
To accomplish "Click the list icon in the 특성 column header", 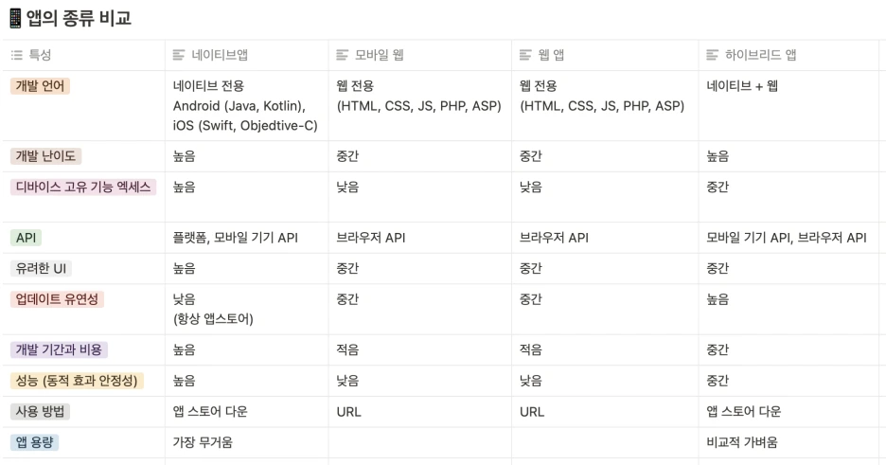I will 17,55.
